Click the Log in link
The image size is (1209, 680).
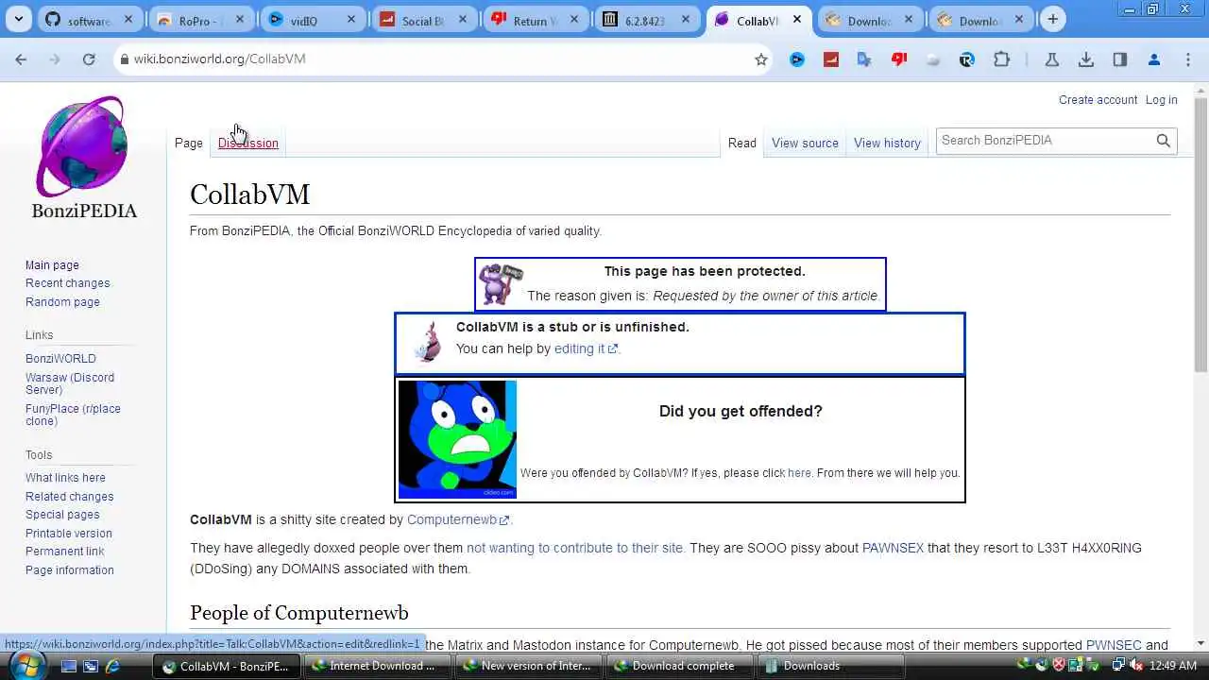pos(1162,100)
